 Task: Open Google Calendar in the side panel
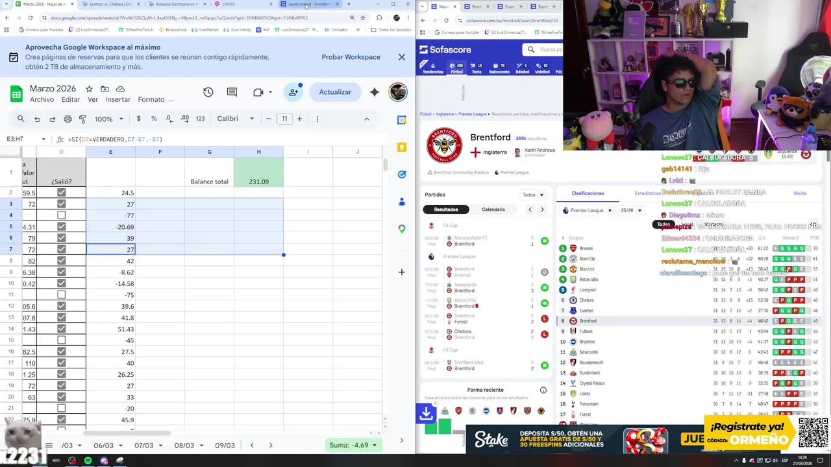(402, 120)
